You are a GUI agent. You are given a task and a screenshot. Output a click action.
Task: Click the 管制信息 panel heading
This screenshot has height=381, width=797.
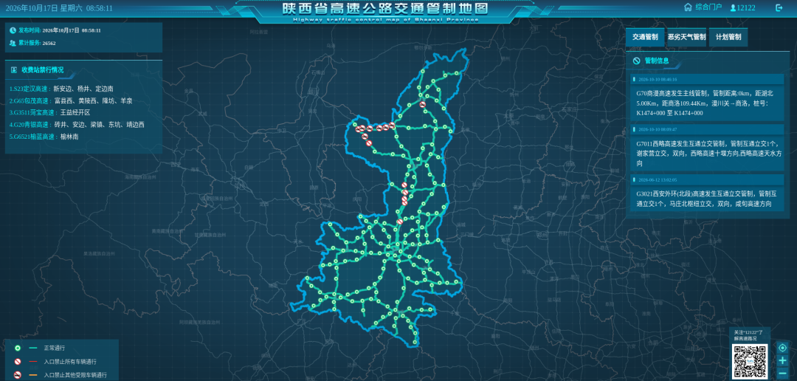(x=657, y=61)
